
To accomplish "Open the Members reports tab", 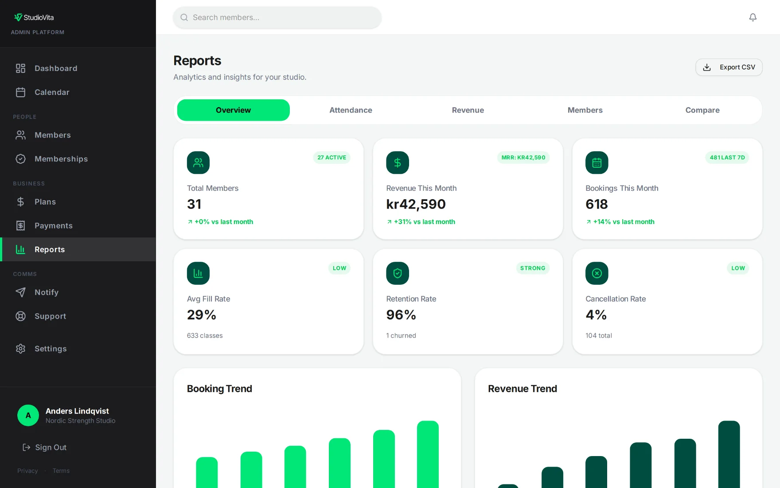I will 585,110.
